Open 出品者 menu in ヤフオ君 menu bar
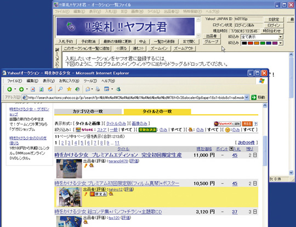This screenshot has width=296, height=227. [x=172, y=12]
